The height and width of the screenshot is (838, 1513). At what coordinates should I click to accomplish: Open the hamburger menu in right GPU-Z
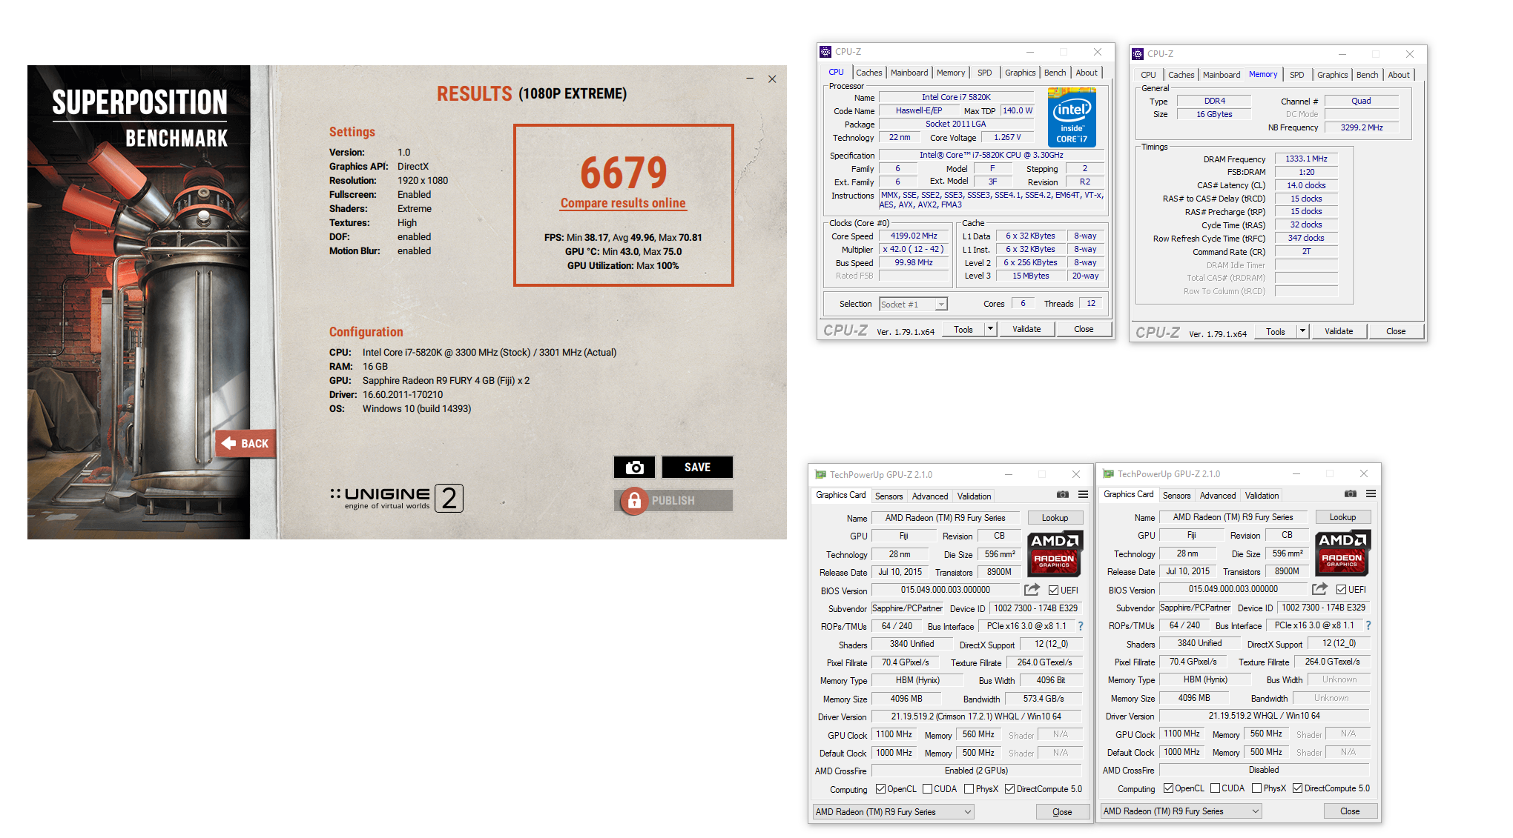coord(1371,494)
